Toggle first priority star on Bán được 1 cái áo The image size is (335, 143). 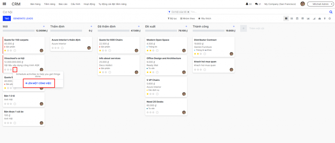click(5, 123)
